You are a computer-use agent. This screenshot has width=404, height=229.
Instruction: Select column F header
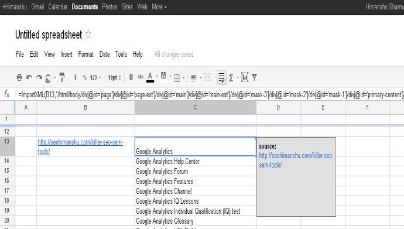[368, 107]
